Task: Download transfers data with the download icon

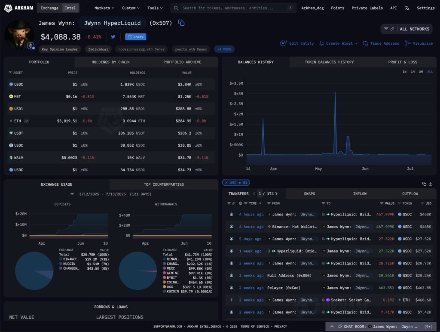Action: tap(431, 184)
